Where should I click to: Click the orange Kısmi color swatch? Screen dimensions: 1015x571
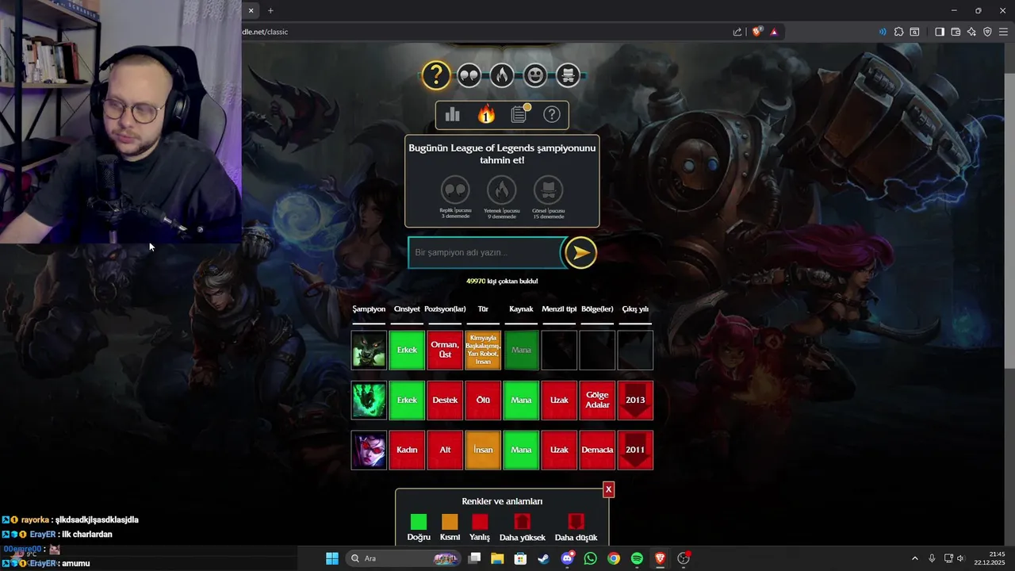click(x=450, y=522)
